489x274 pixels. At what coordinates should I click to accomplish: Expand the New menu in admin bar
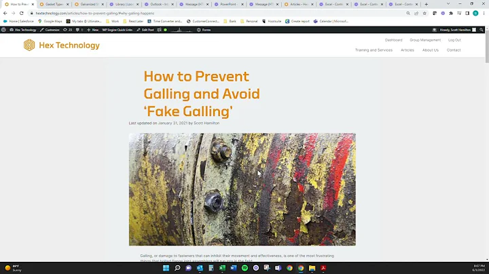click(92, 30)
